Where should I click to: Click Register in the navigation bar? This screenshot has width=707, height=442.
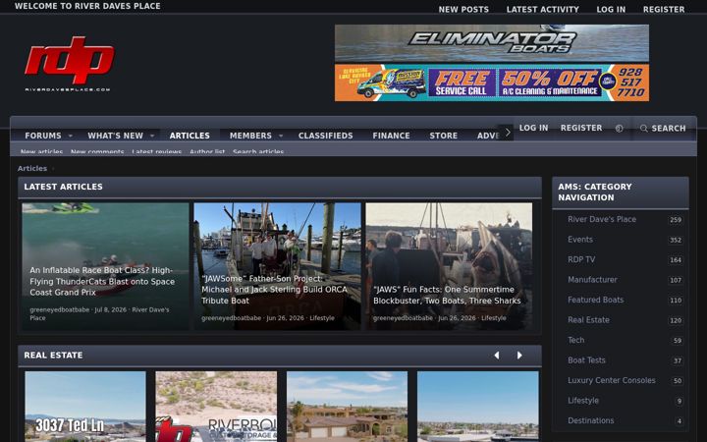click(x=581, y=128)
